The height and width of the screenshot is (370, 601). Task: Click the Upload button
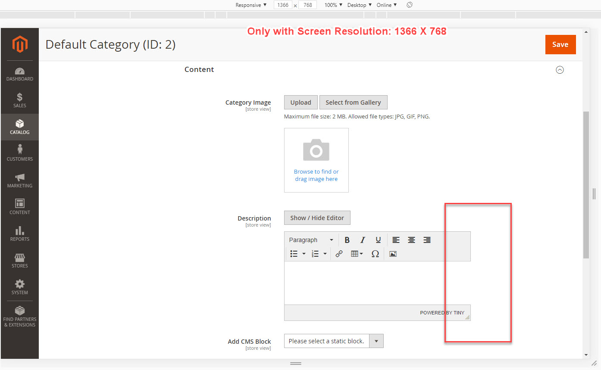[x=301, y=103]
